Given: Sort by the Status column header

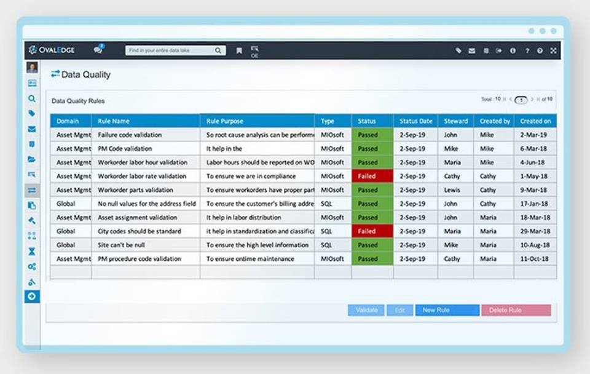Looking at the screenshot, I should pos(372,121).
